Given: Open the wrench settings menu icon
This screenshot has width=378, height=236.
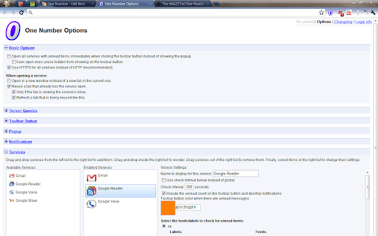Looking at the screenshot, I should coord(373,12).
